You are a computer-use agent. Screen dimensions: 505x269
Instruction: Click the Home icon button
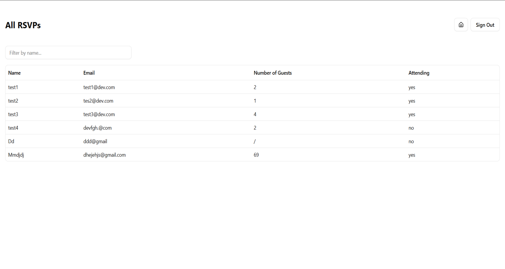pos(461,25)
